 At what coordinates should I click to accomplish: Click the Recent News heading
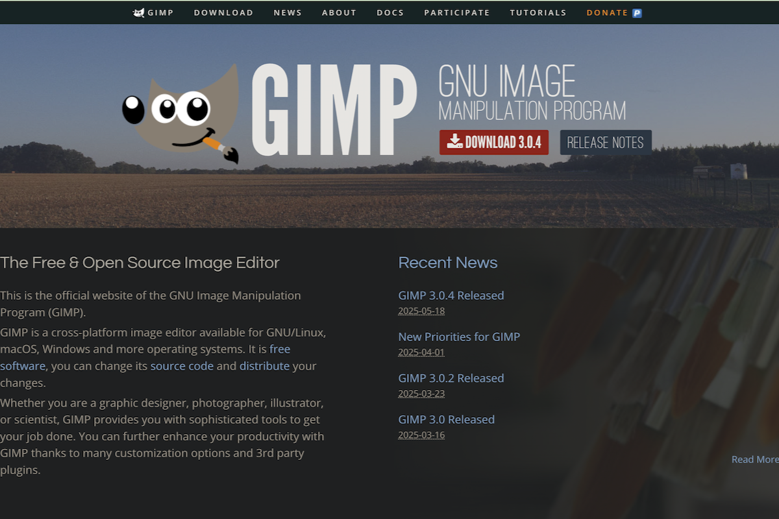(448, 263)
